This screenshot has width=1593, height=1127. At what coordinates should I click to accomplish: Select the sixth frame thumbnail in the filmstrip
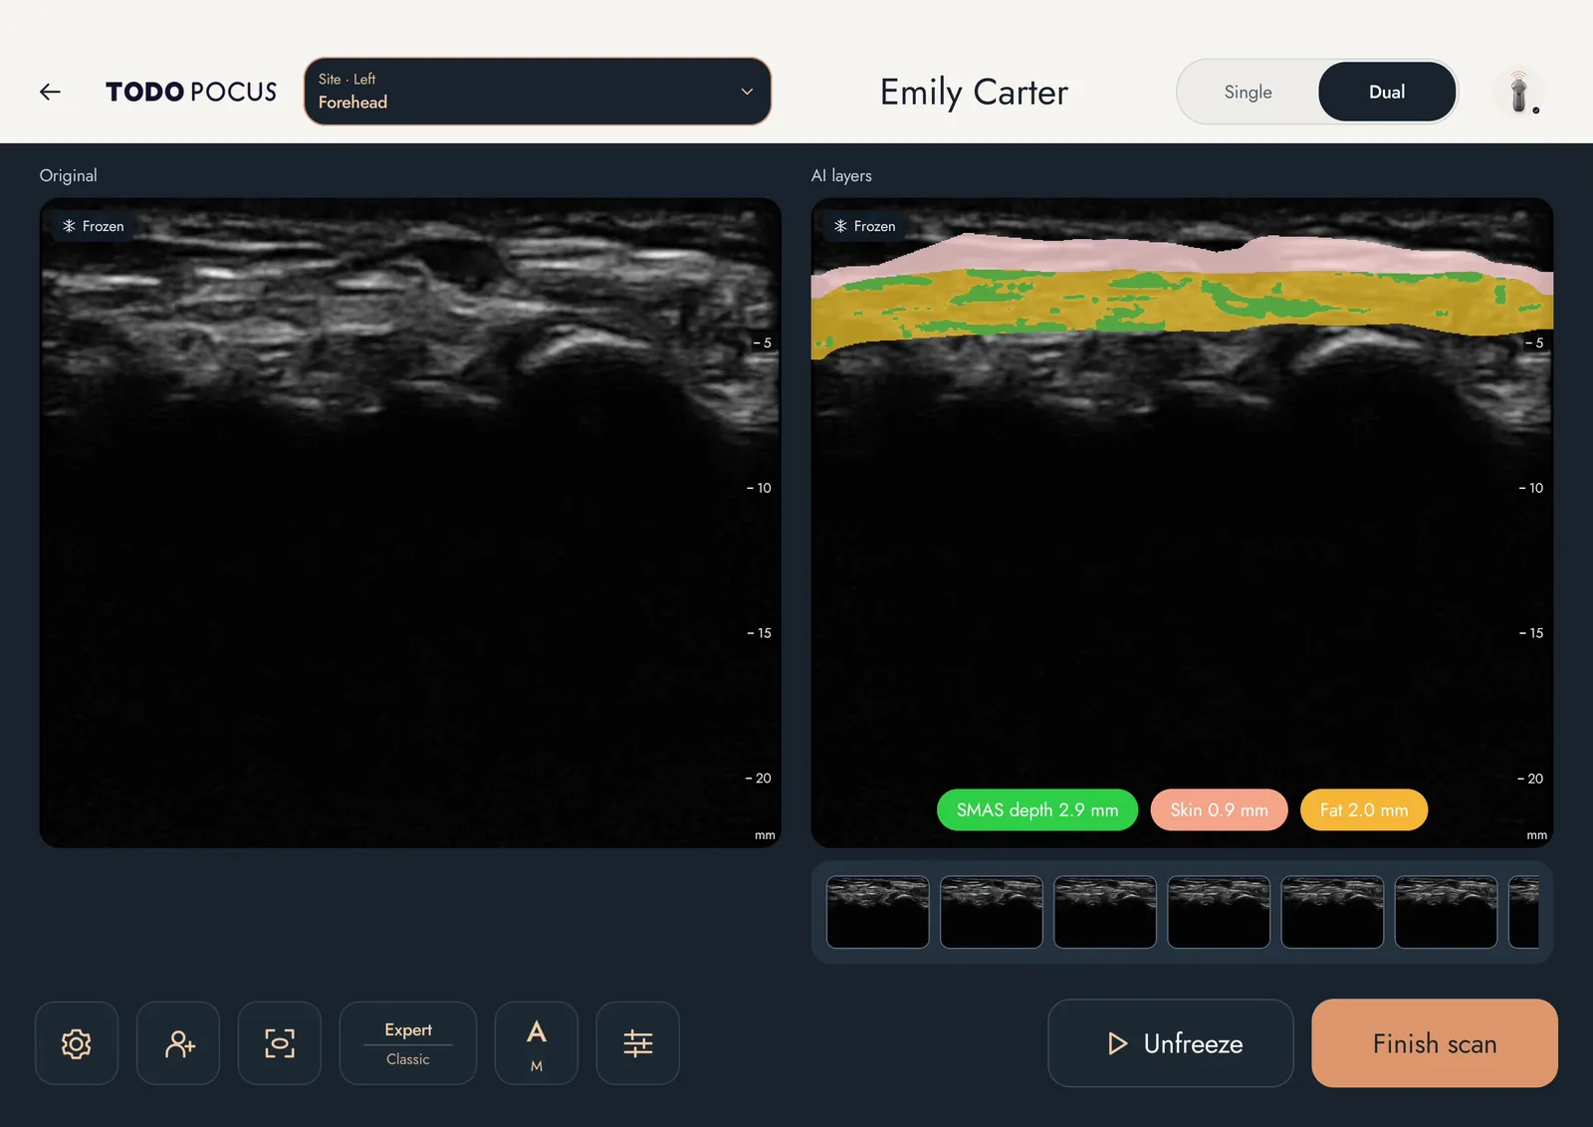[1446, 912]
